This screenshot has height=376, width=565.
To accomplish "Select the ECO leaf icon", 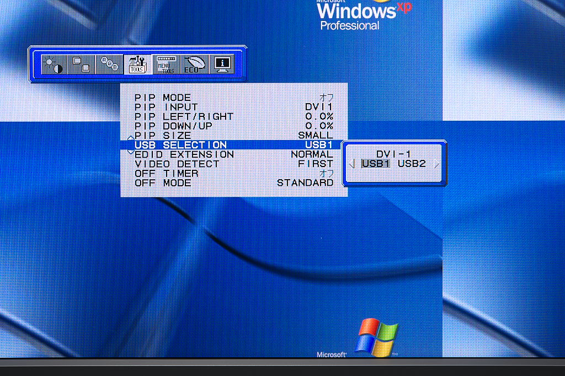I will (194, 65).
